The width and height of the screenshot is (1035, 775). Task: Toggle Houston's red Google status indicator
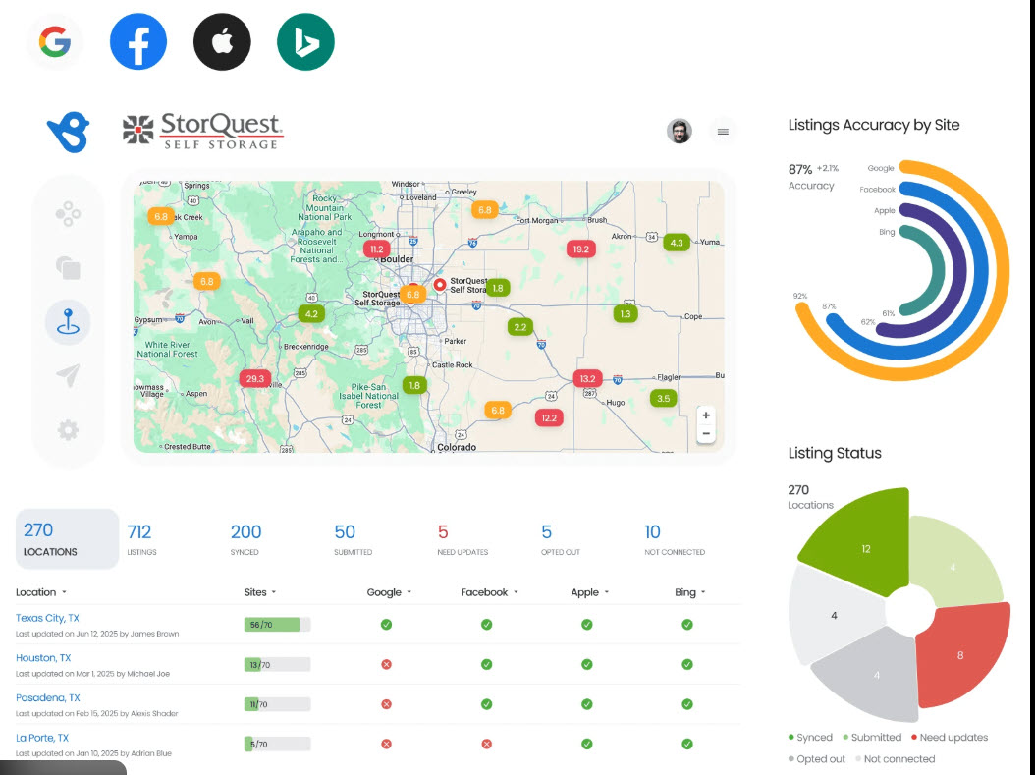click(385, 663)
